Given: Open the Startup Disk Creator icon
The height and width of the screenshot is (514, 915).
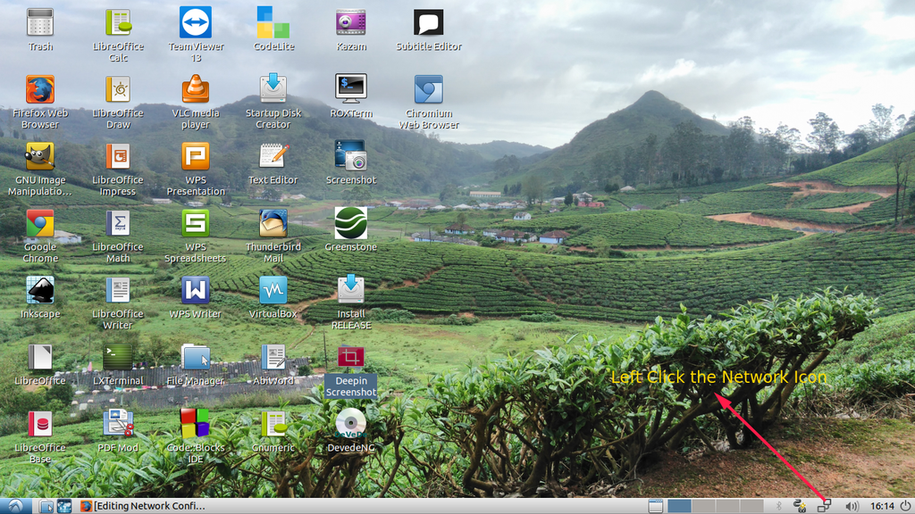Looking at the screenshot, I should pyautogui.click(x=273, y=90).
